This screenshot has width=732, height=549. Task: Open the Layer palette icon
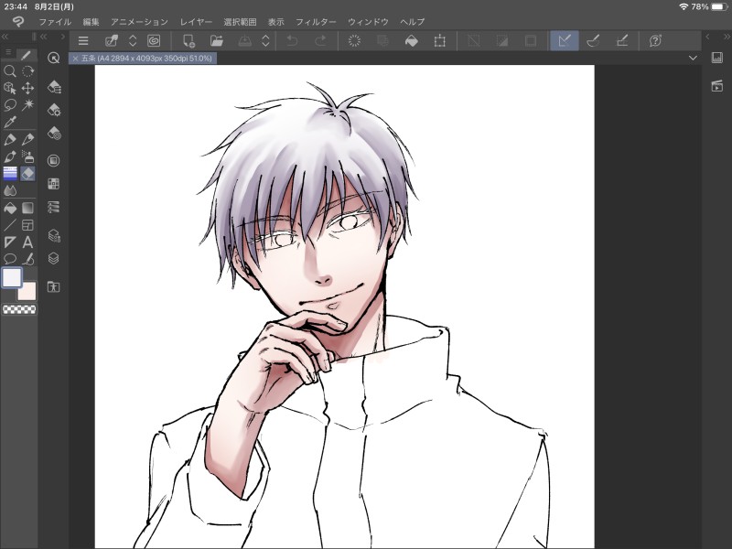[54, 258]
